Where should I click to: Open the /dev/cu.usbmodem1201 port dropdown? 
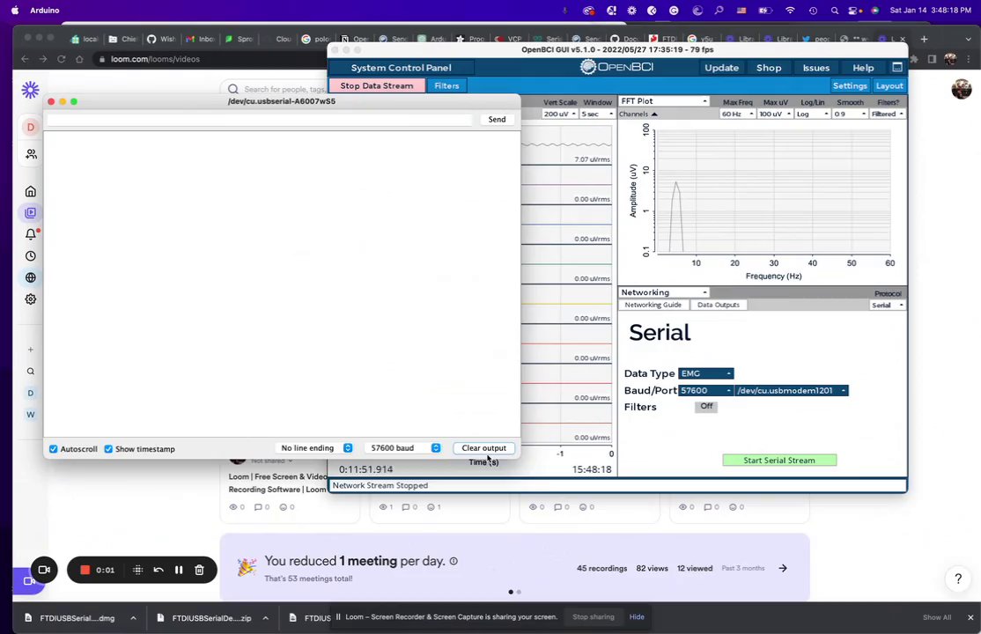pos(792,391)
